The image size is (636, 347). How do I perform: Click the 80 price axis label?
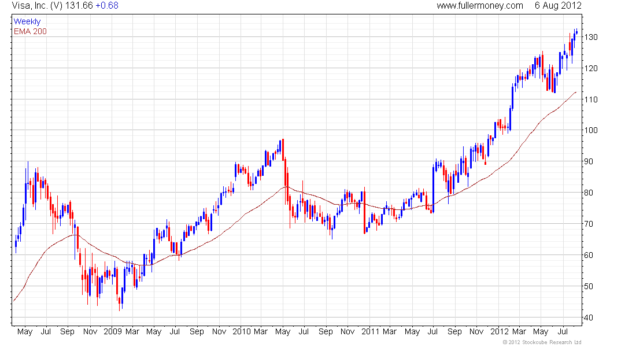click(x=589, y=193)
